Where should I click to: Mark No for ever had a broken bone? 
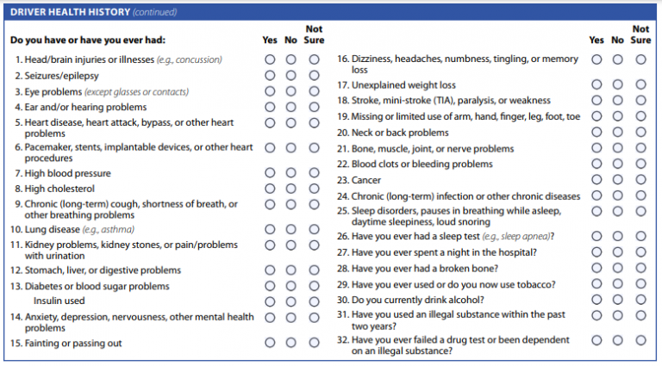tap(618, 269)
